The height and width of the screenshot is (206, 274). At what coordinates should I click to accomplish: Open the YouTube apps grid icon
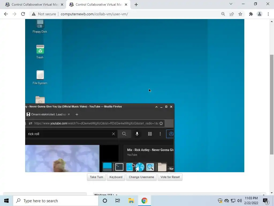point(150,134)
